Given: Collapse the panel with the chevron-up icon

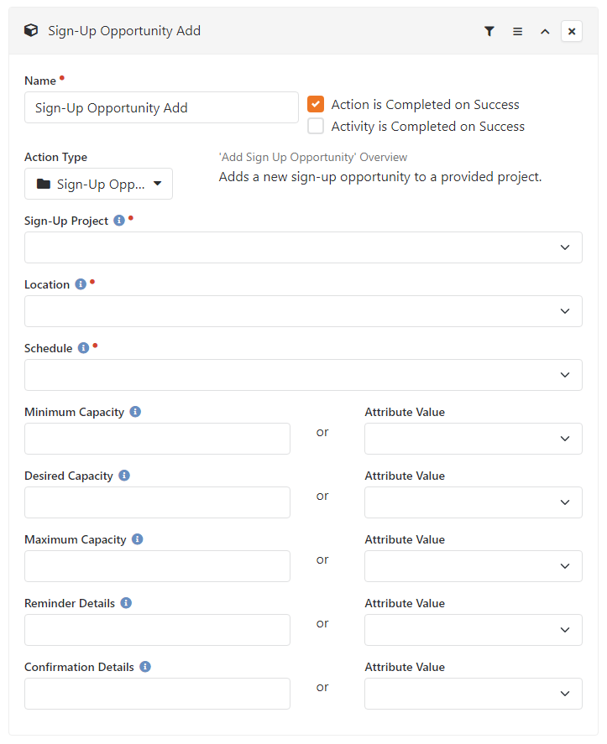Looking at the screenshot, I should (545, 31).
